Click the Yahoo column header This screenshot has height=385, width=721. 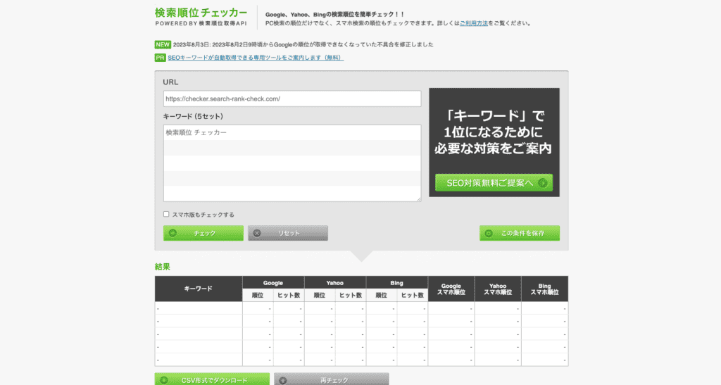[334, 282]
